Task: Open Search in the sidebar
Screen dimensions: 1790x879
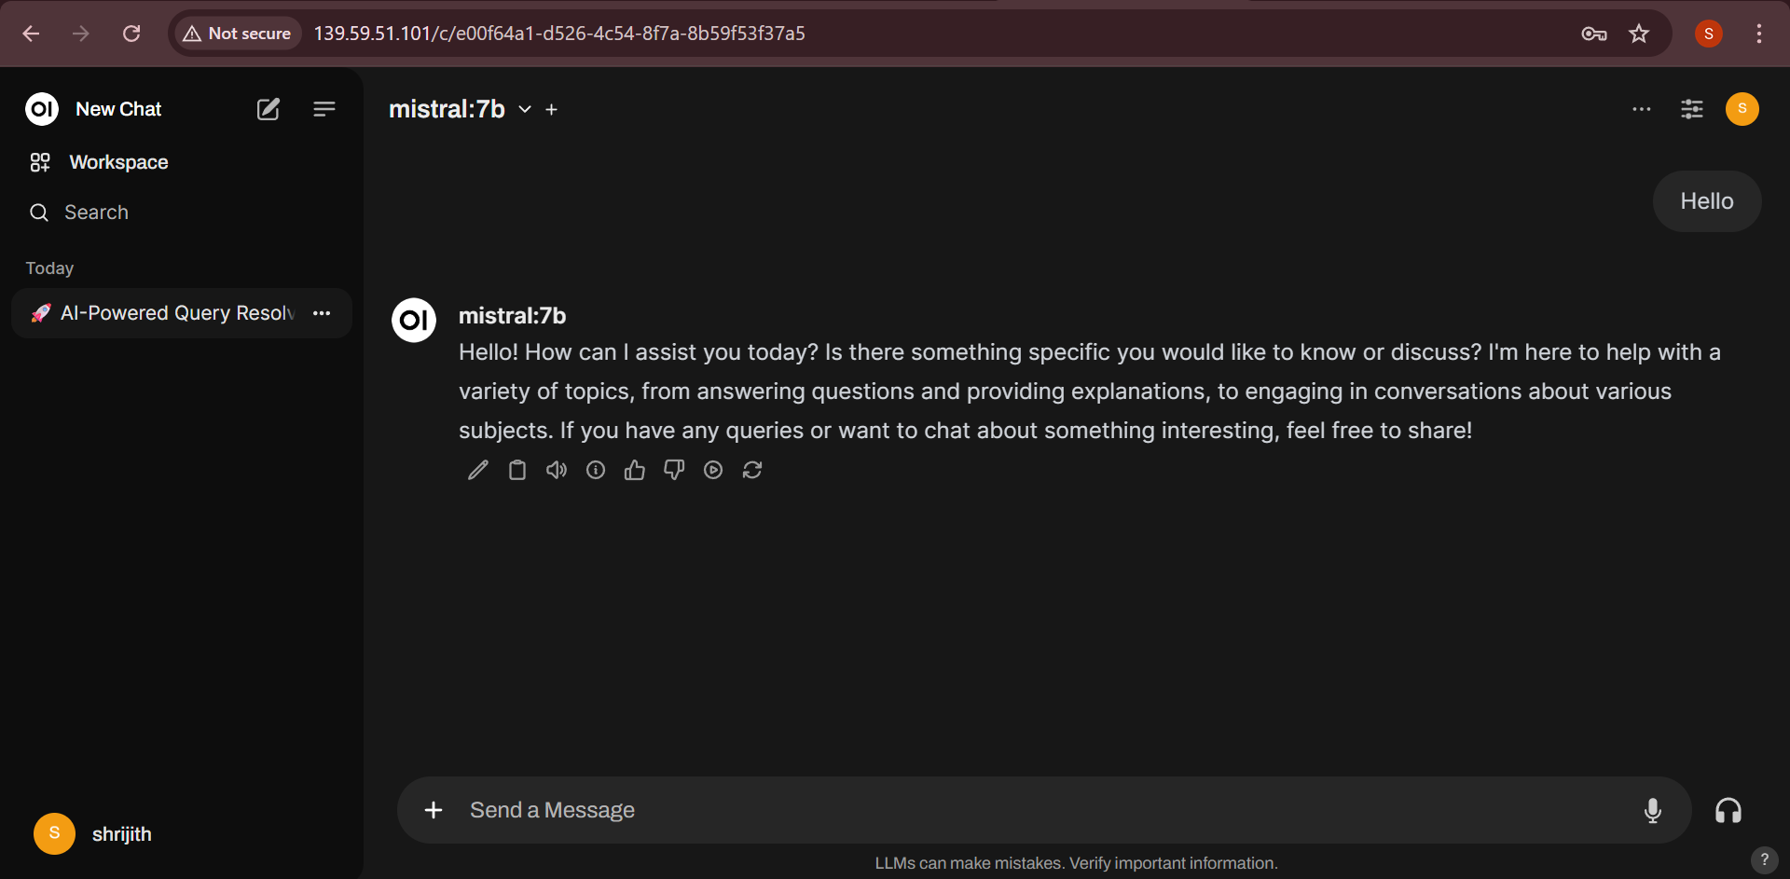Action: click(x=96, y=213)
